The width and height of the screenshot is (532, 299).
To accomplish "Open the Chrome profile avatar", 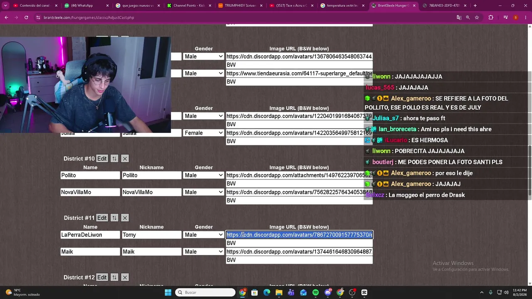I will [x=516, y=17].
